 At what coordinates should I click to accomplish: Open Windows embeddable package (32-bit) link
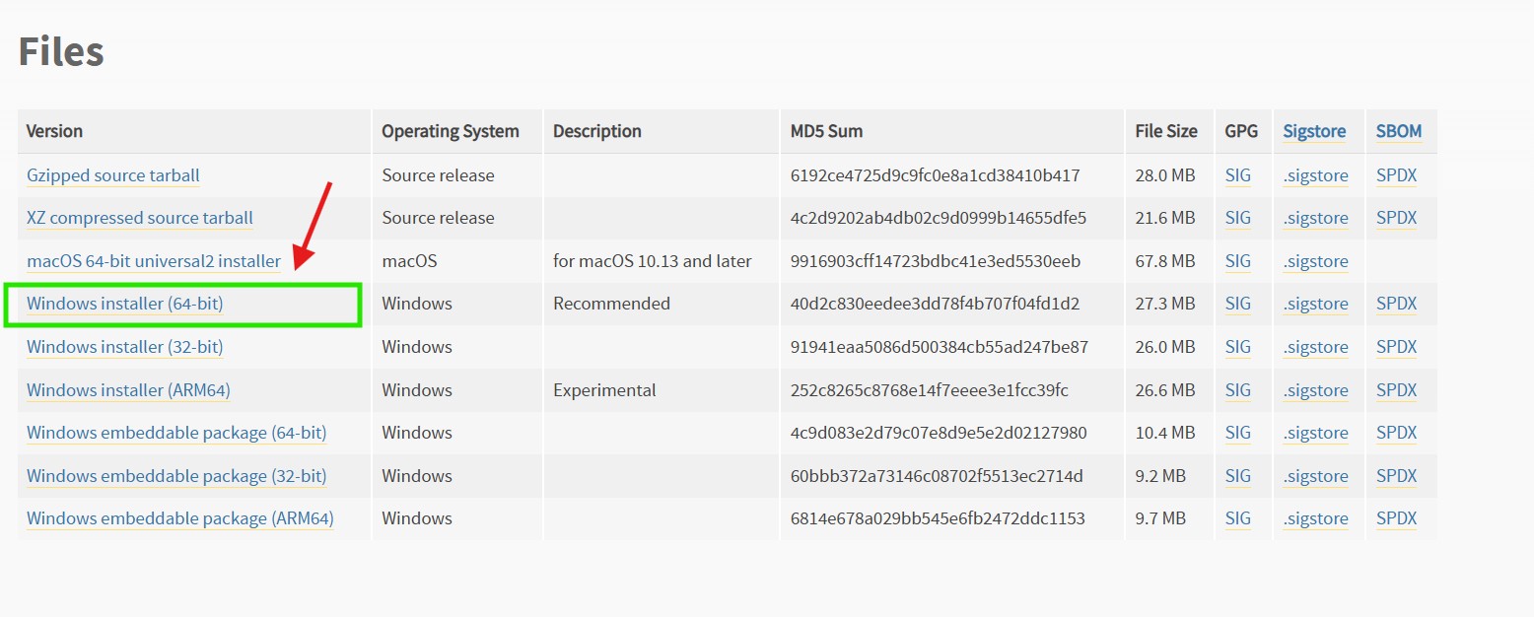click(176, 476)
